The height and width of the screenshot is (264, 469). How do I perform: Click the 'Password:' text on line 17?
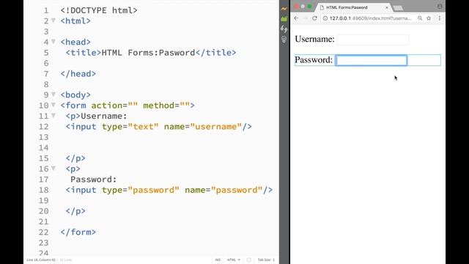(93, 179)
